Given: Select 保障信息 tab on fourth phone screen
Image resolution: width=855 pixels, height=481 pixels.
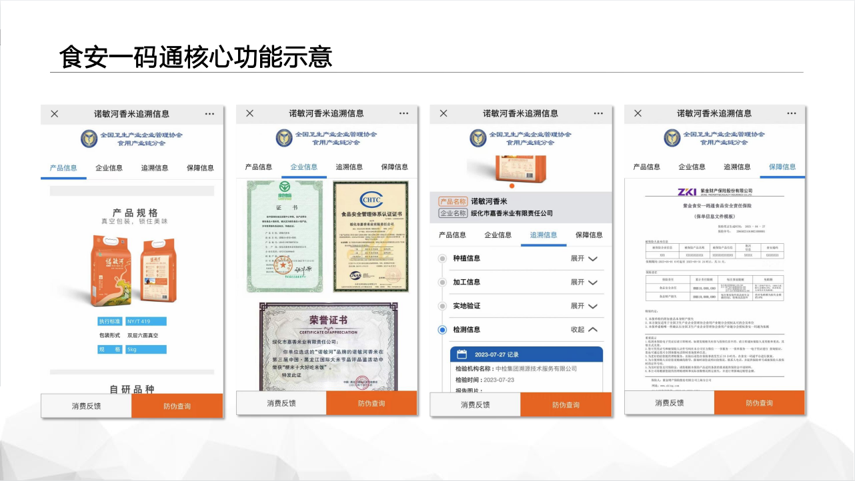Looking at the screenshot, I should 782,167.
